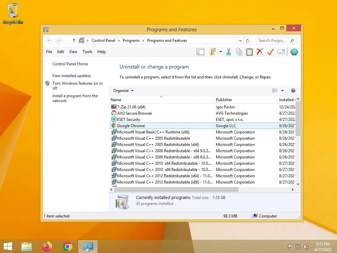The width and height of the screenshot is (337, 253).
Task: Click the red X Delete icon
Action: [260, 52]
